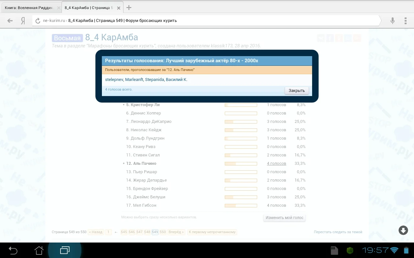Image resolution: width=414 pixels, height=258 pixels.
Task: Toggle Перестать следить за темой
Action: [x=338, y=232]
